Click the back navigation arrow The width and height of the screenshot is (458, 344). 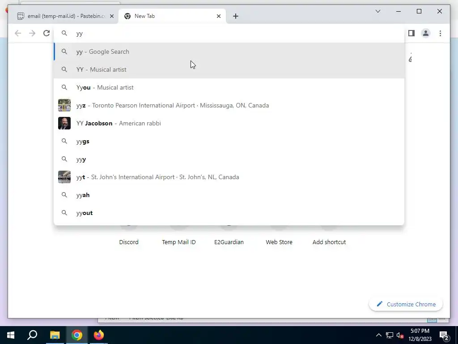18,33
